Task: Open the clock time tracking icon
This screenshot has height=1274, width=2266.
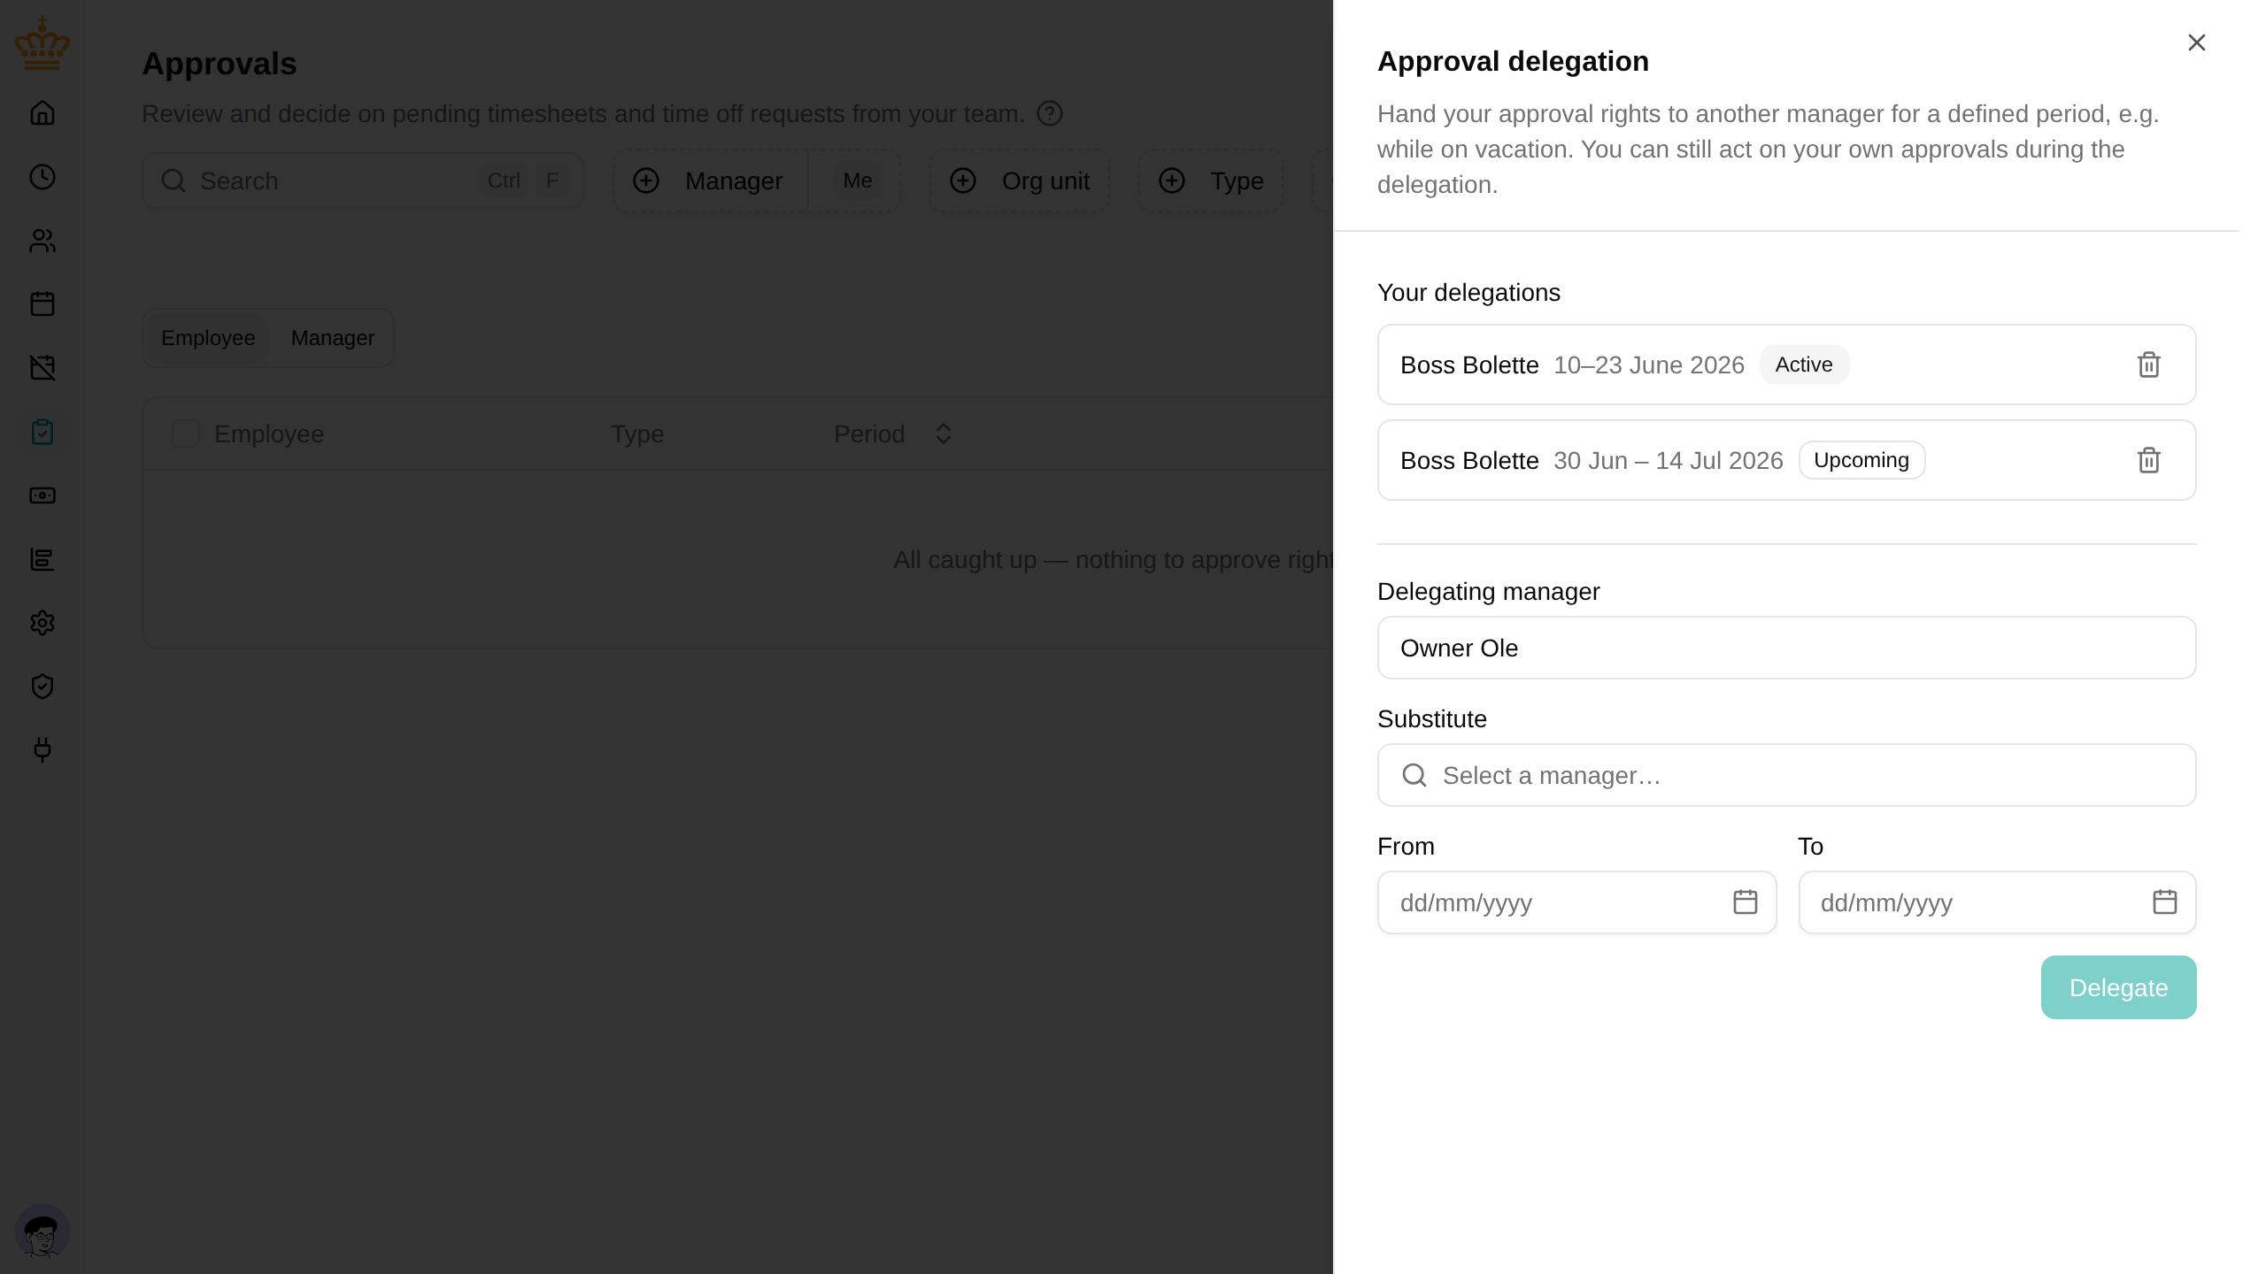Action: tap(42, 177)
